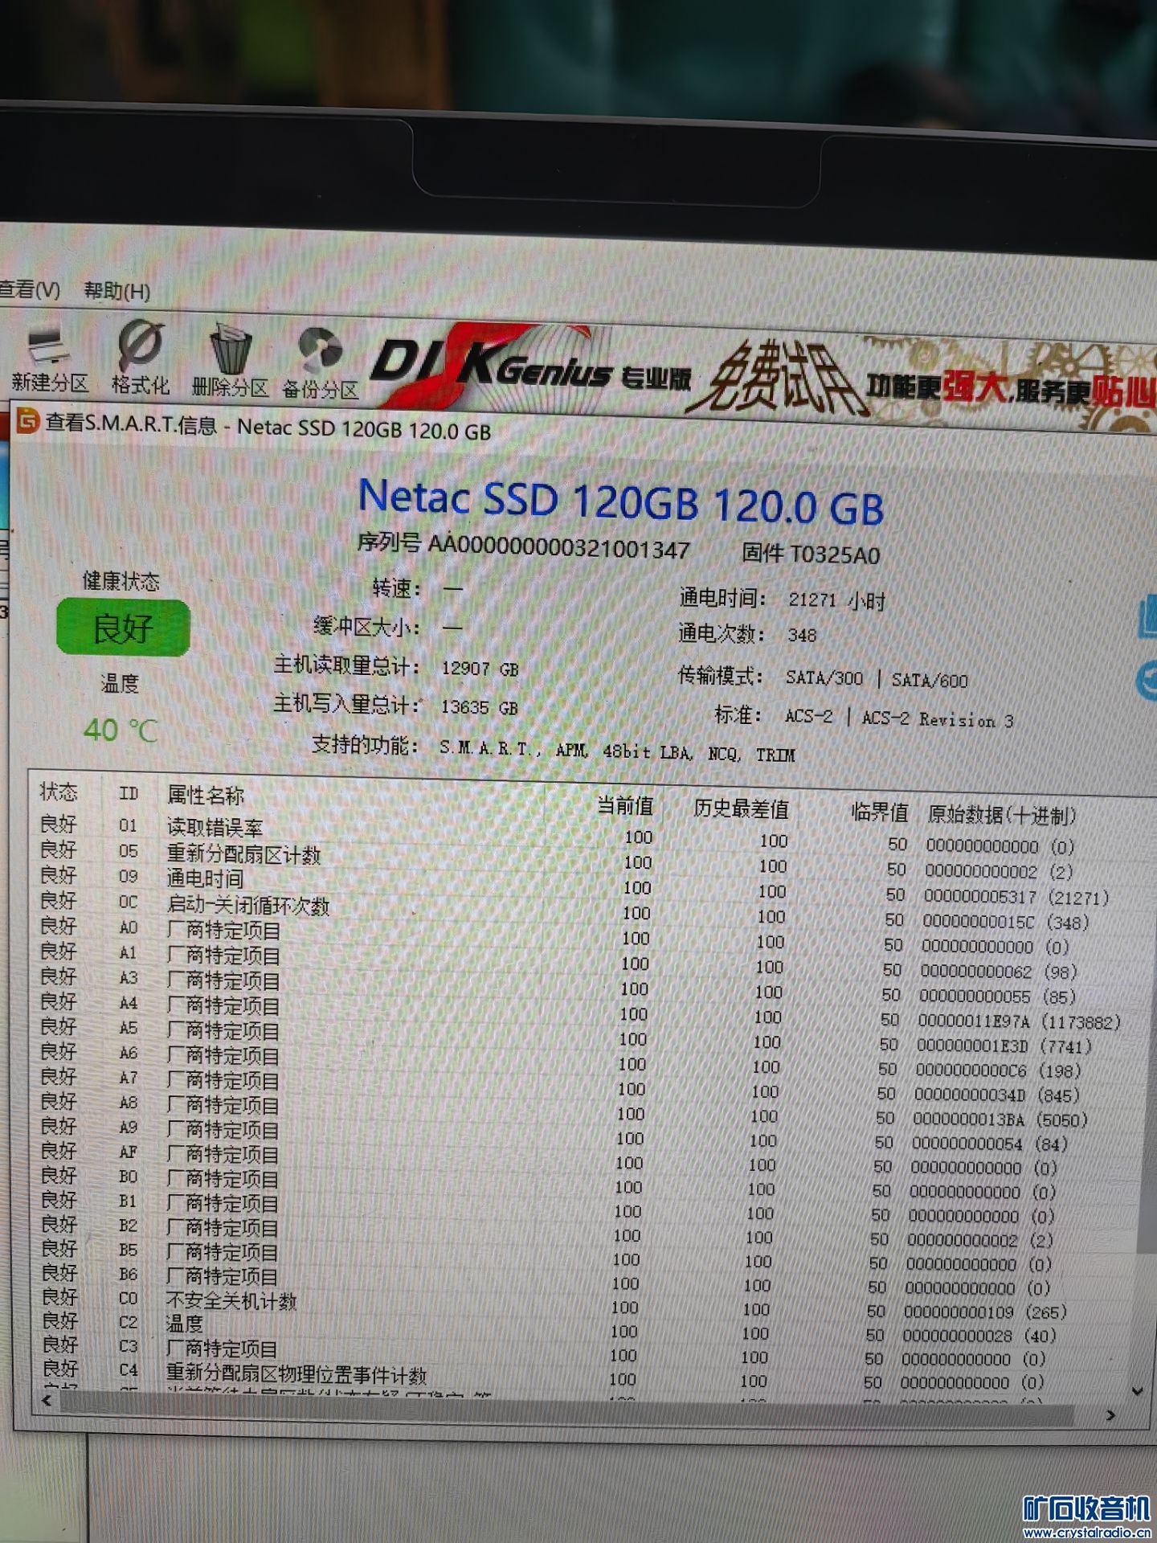Select the A0 厂商特定项目 row

point(554,935)
